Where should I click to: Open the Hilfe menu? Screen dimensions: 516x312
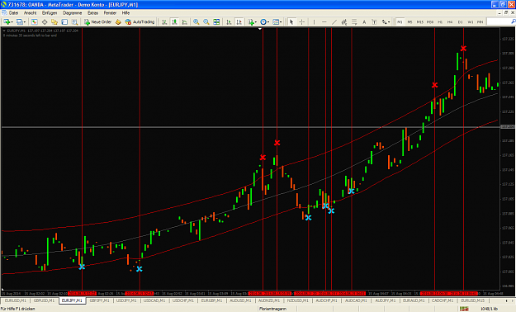coord(125,13)
